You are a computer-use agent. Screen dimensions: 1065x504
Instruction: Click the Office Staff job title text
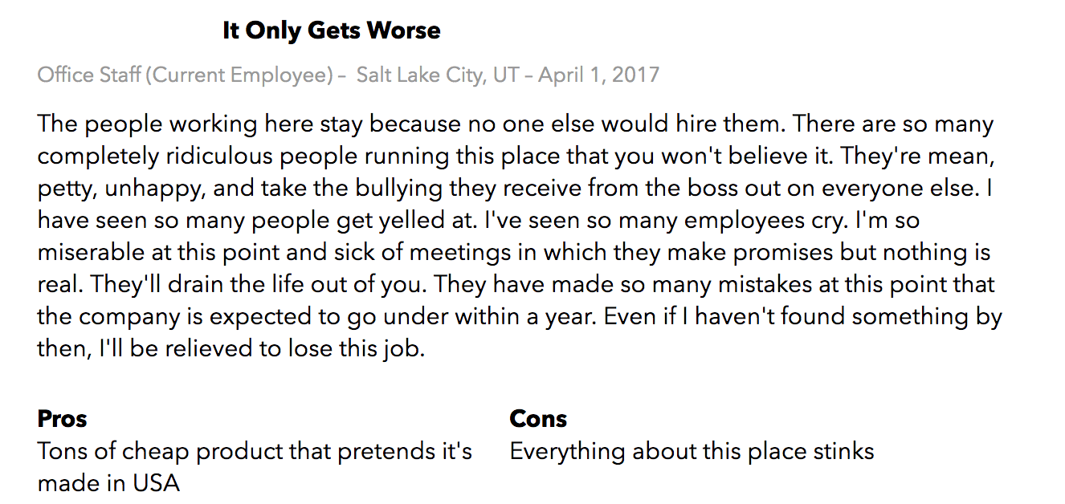(89, 75)
